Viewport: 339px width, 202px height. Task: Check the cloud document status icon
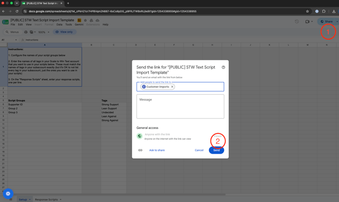[x=98, y=21]
